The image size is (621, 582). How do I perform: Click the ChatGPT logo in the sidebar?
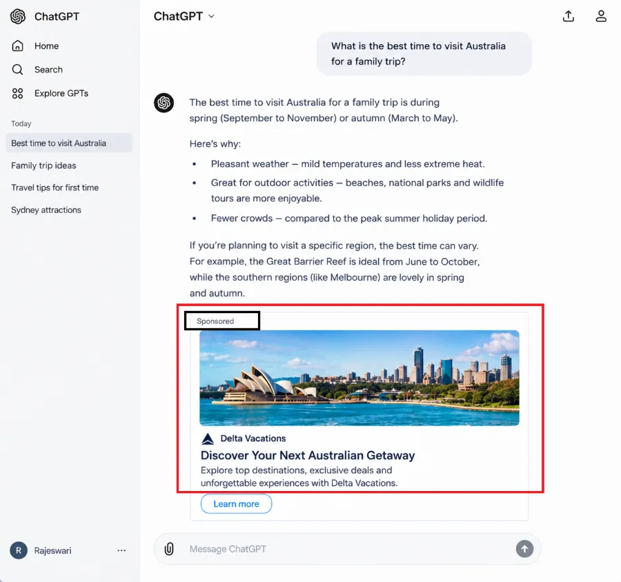(18, 17)
